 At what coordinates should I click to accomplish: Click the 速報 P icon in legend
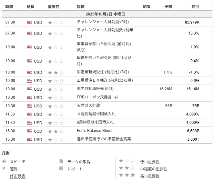pos(4,169)
